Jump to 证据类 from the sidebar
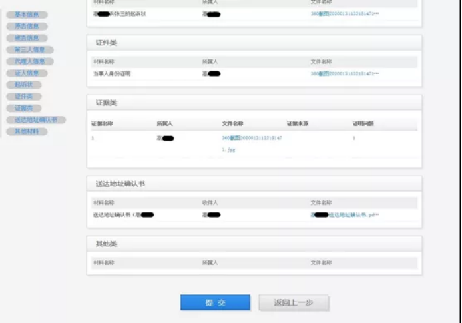This screenshot has height=323, width=462. (24, 108)
